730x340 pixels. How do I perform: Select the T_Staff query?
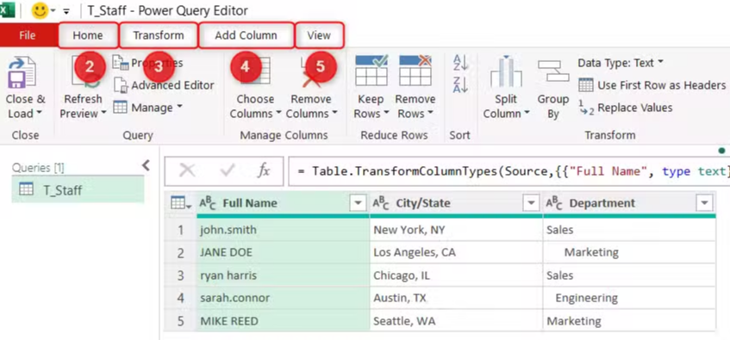point(78,189)
